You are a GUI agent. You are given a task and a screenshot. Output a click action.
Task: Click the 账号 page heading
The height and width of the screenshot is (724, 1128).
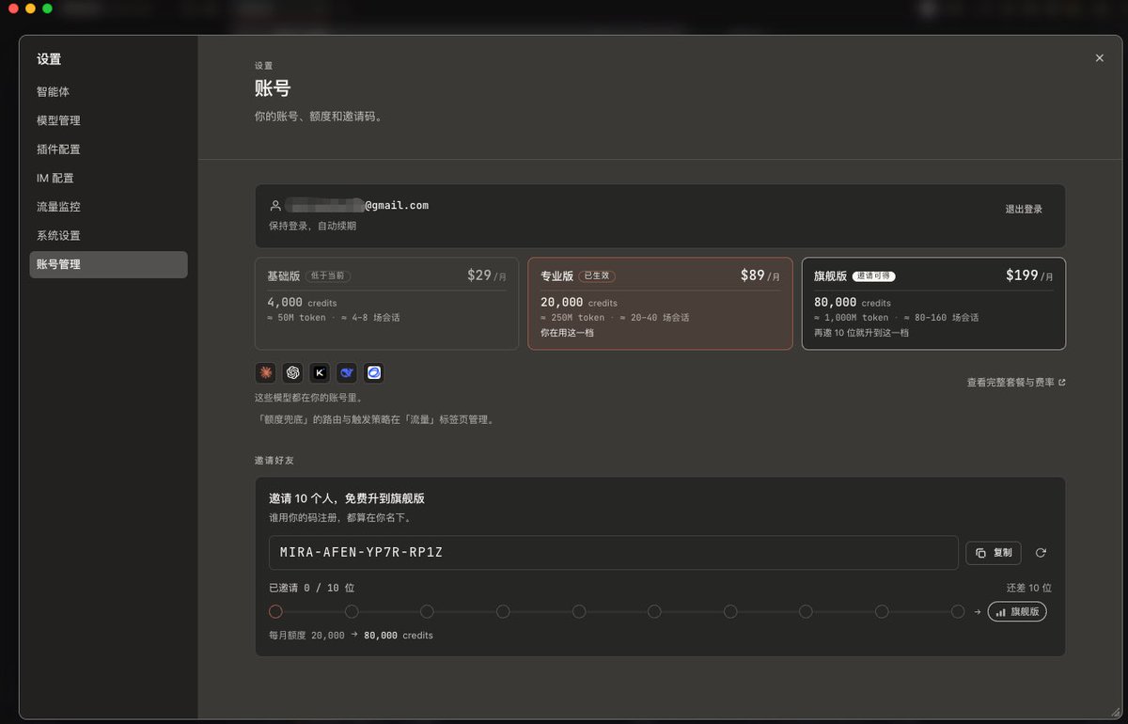(x=273, y=89)
